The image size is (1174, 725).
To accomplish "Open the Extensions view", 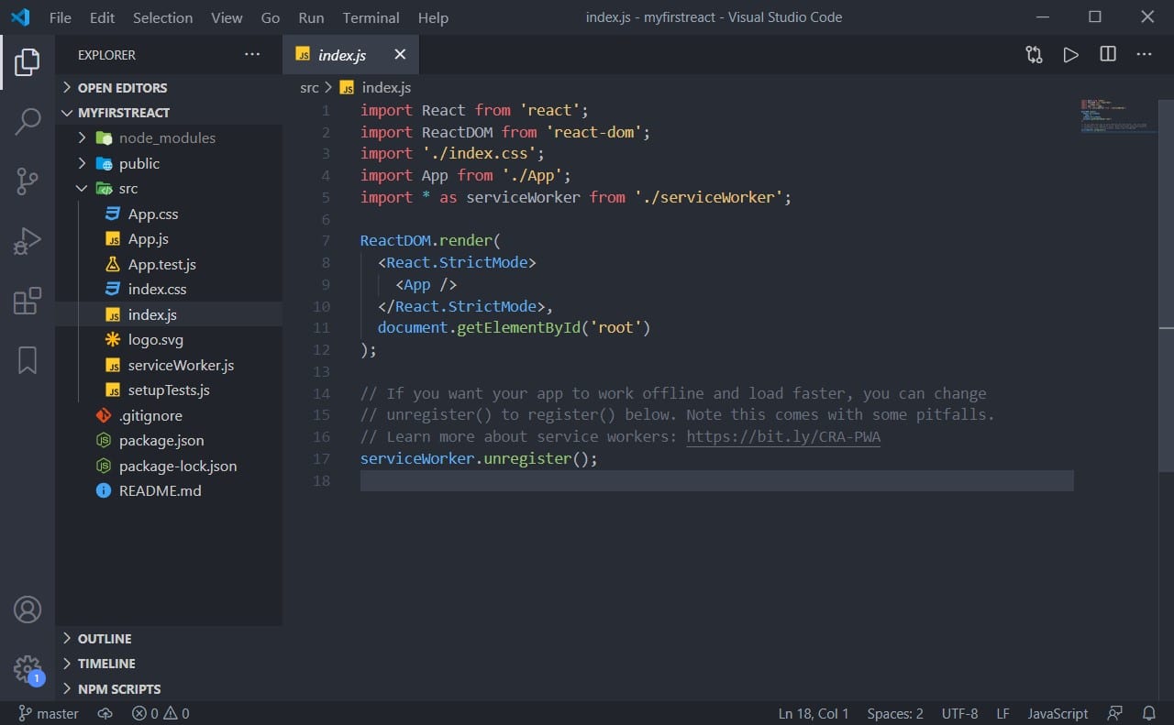I will tap(28, 301).
